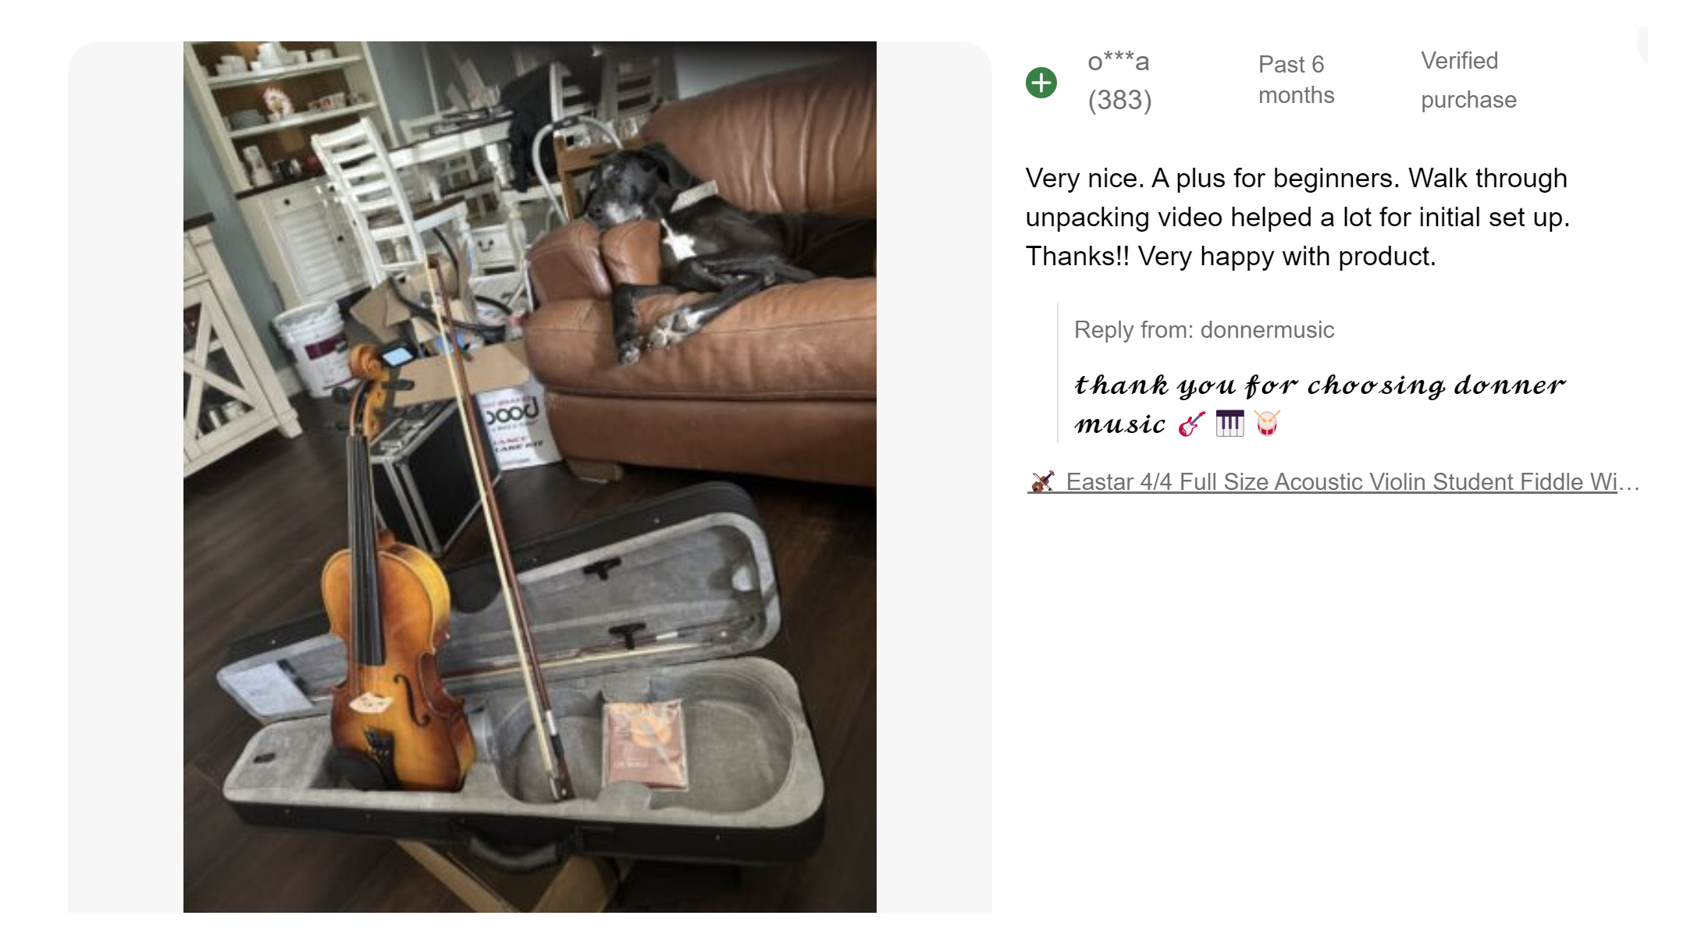Click the partially visible round button at top right
This screenshot has height=951, width=1701.
[1642, 44]
